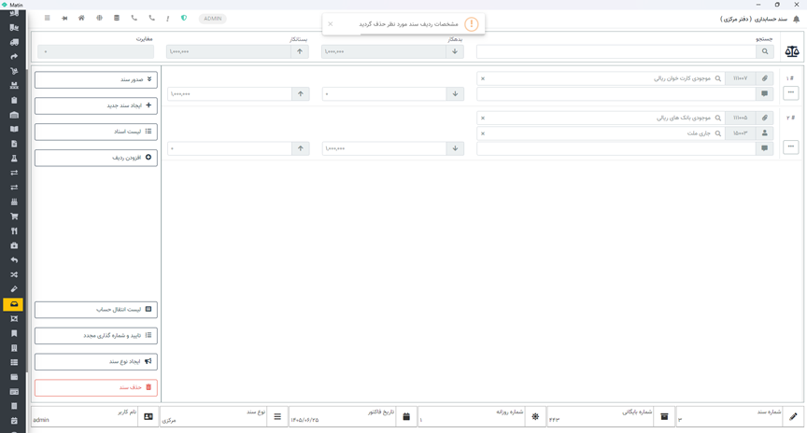
Task: Click the warehouse icon in sidebar
Action: 14,115
